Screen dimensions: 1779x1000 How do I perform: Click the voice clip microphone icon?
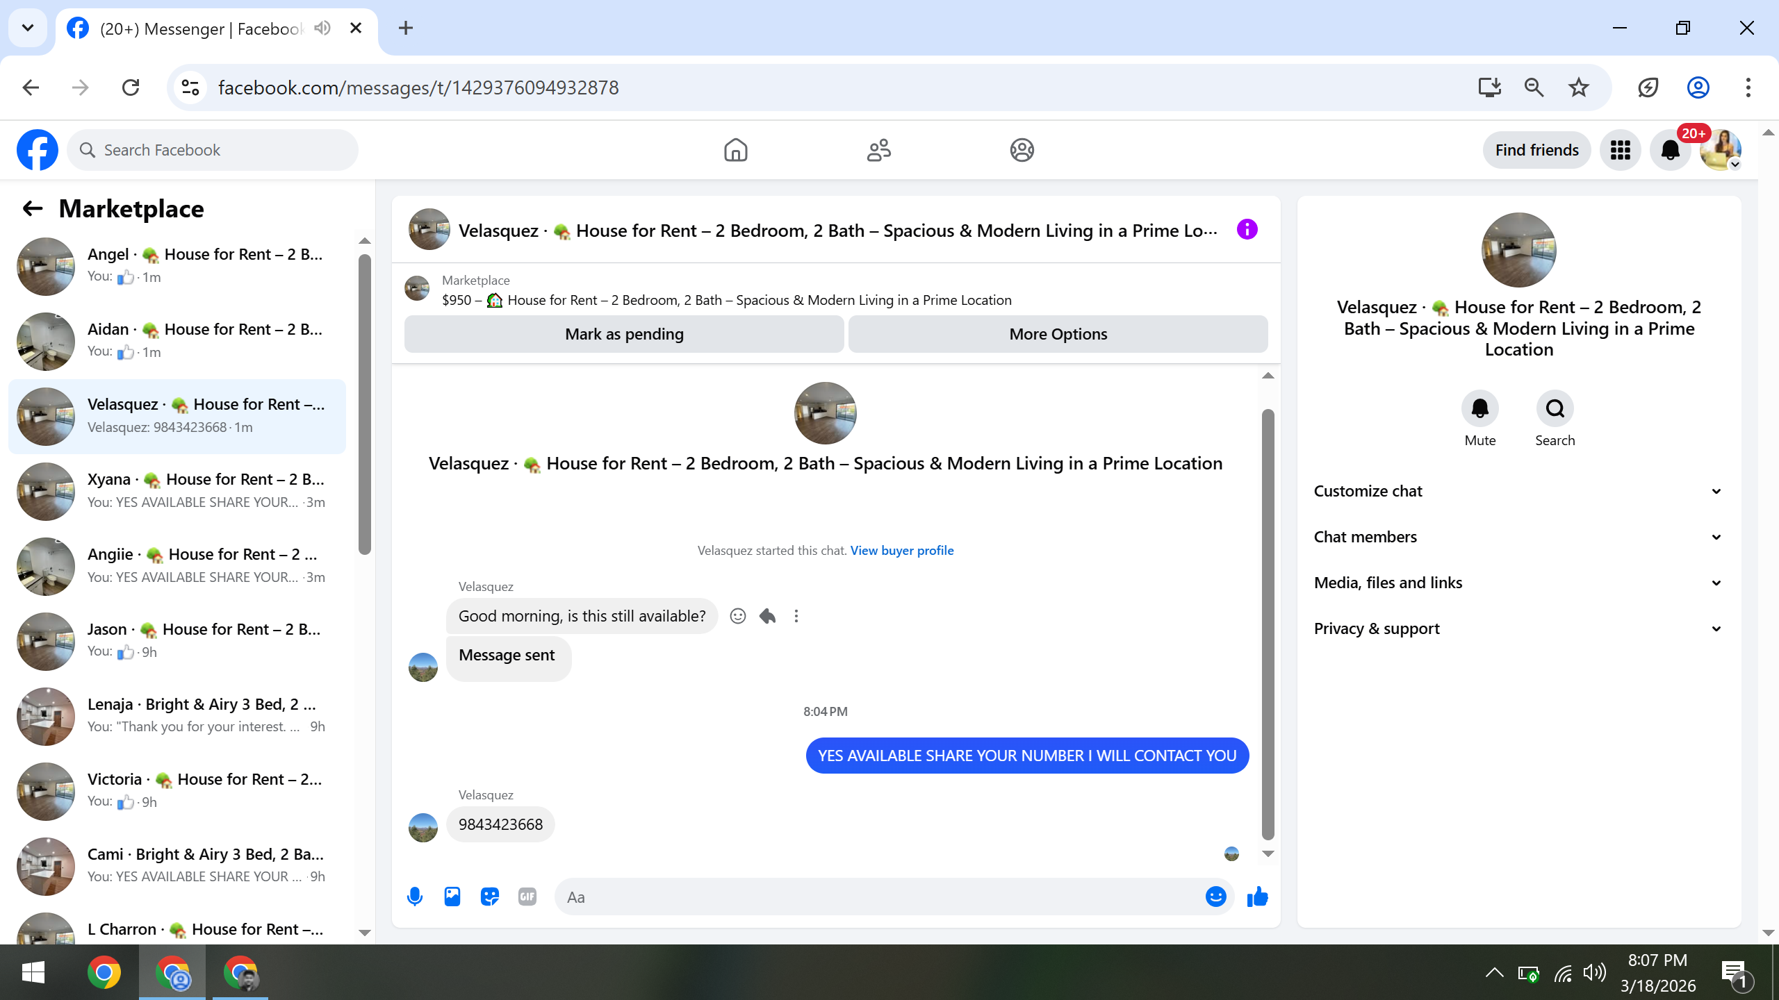pyautogui.click(x=415, y=897)
